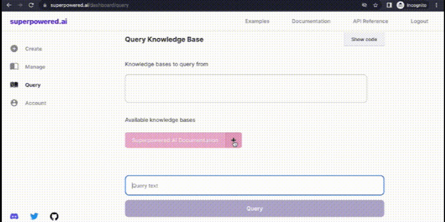Click the Manage panel icon in sidebar

click(x=14, y=67)
